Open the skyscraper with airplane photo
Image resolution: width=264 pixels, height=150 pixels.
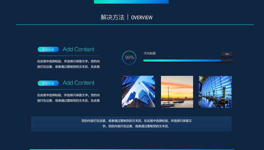pos(138,91)
